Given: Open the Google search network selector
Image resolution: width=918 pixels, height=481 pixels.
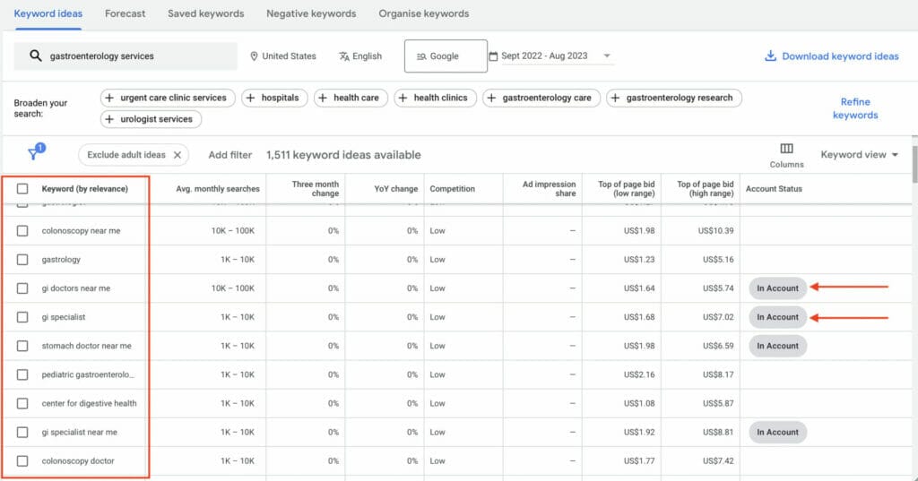Looking at the screenshot, I should [x=446, y=56].
